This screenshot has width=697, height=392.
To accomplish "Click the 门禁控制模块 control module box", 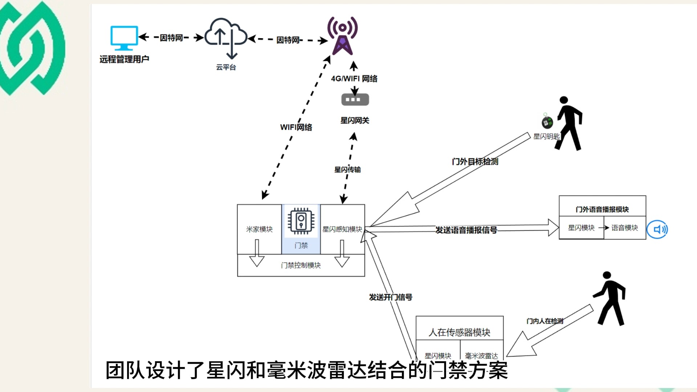I will [300, 266].
